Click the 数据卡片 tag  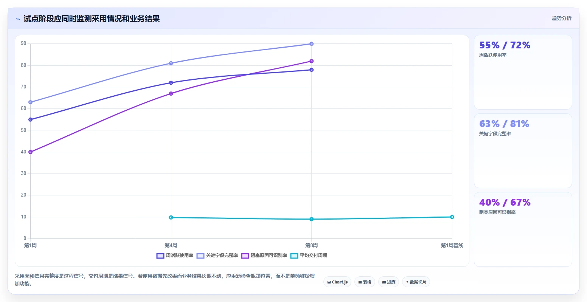[x=416, y=282]
